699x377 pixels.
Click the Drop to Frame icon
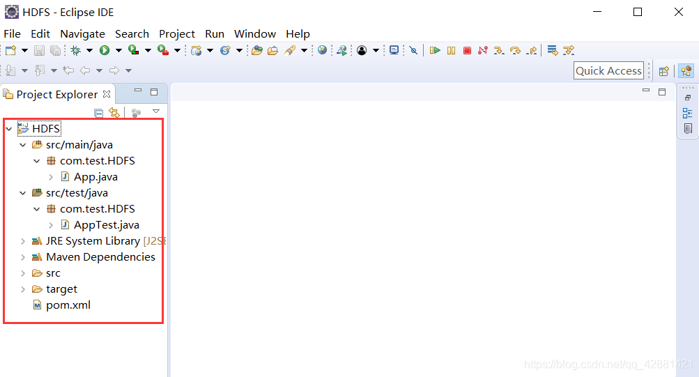click(x=553, y=50)
